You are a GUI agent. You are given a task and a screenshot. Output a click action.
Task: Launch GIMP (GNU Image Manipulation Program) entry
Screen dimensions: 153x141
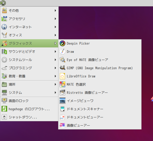click(100, 68)
